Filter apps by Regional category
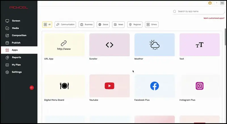227x124 pixels. (x=135, y=24)
